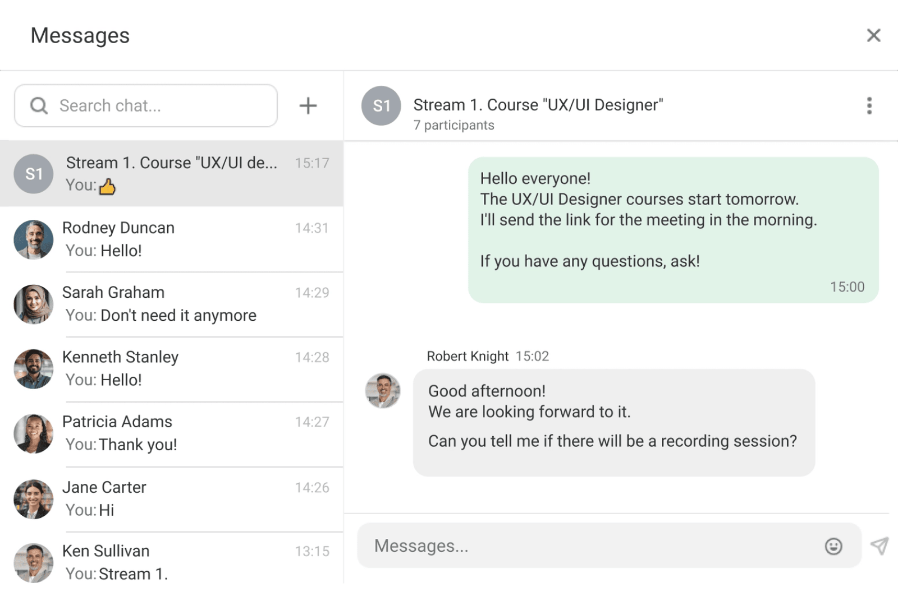The height and width of the screenshot is (596, 898).
Task: Open the emoji picker in message field
Action: 834,546
